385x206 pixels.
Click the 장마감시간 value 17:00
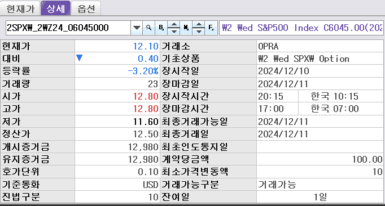[271, 109]
